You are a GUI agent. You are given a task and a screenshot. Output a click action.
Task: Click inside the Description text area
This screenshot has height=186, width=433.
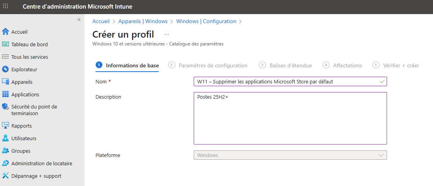pyautogui.click(x=290, y=118)
